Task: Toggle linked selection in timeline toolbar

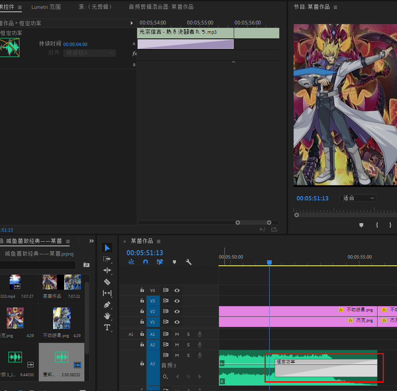Action: tap(160, 262)
